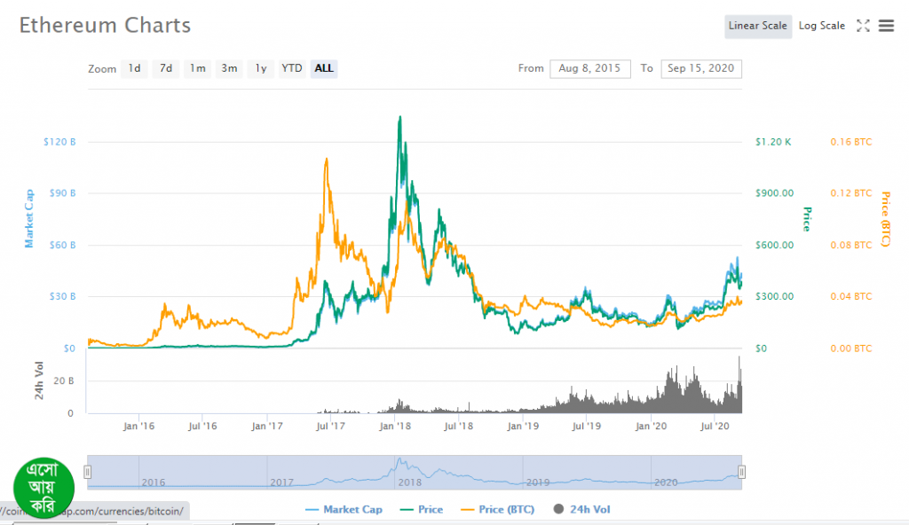Select the 3m zoom range
Screen dimensions: 909x525
click(x=229, y=68)
